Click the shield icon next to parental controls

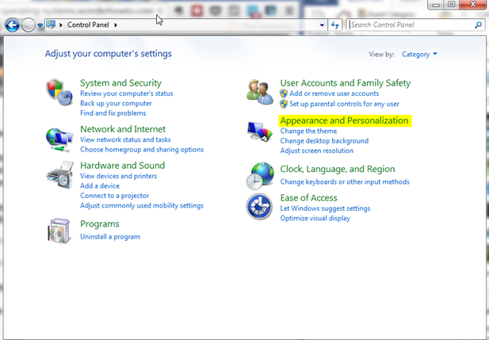coord(284,104)
